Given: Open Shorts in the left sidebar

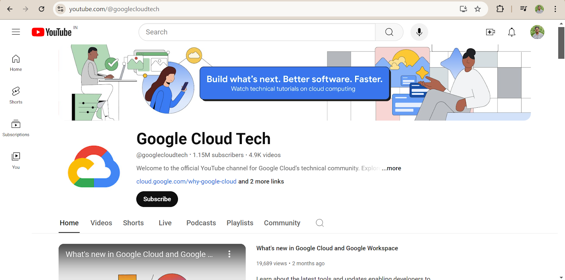Looking at the screenshot, I should (16, 95).
